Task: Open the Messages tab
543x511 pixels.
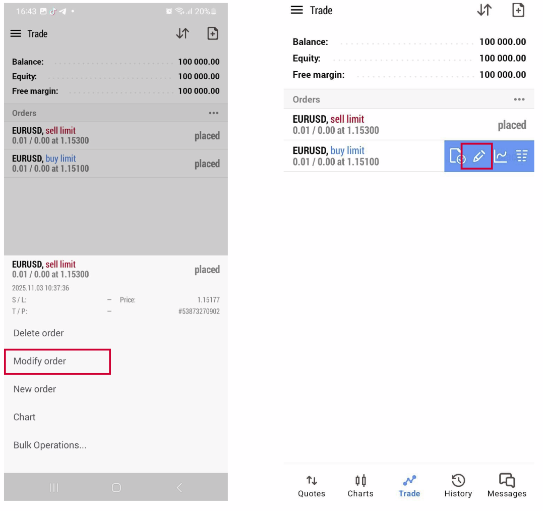Action: 507,486
